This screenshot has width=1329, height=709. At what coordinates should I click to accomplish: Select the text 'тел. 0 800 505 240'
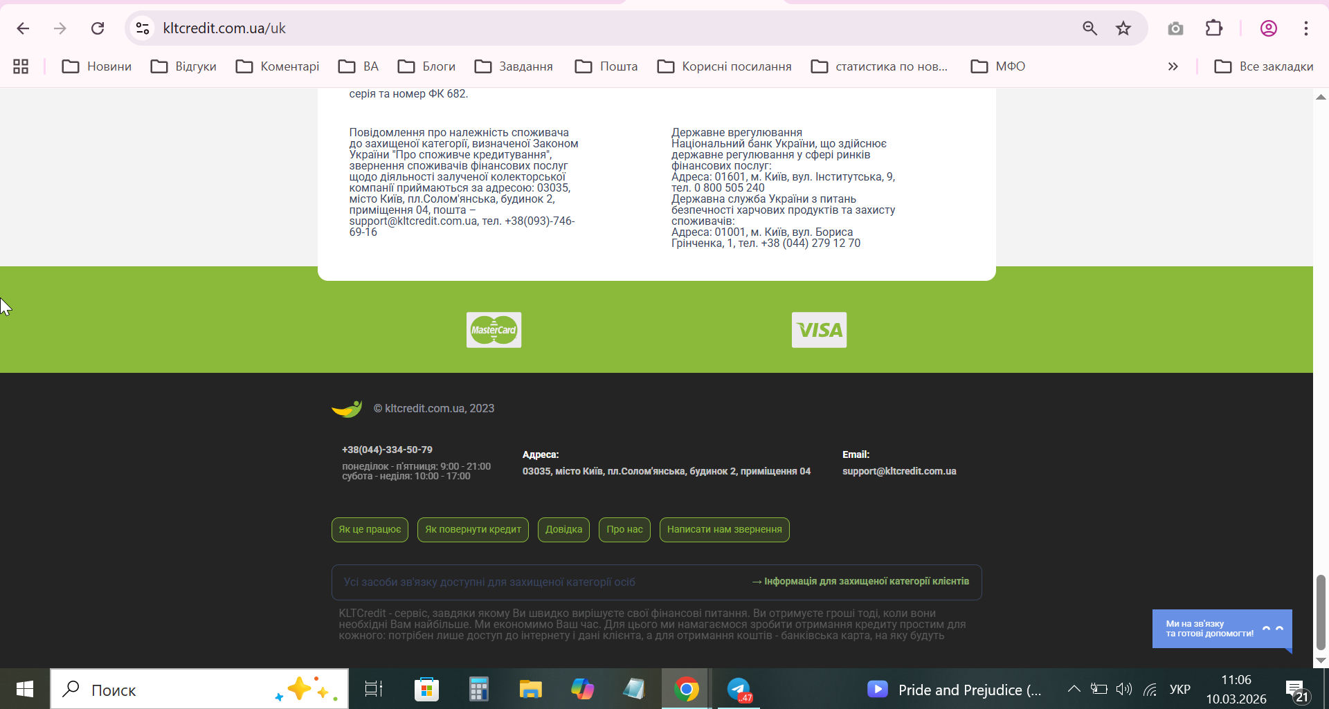(x=718, y=188)
